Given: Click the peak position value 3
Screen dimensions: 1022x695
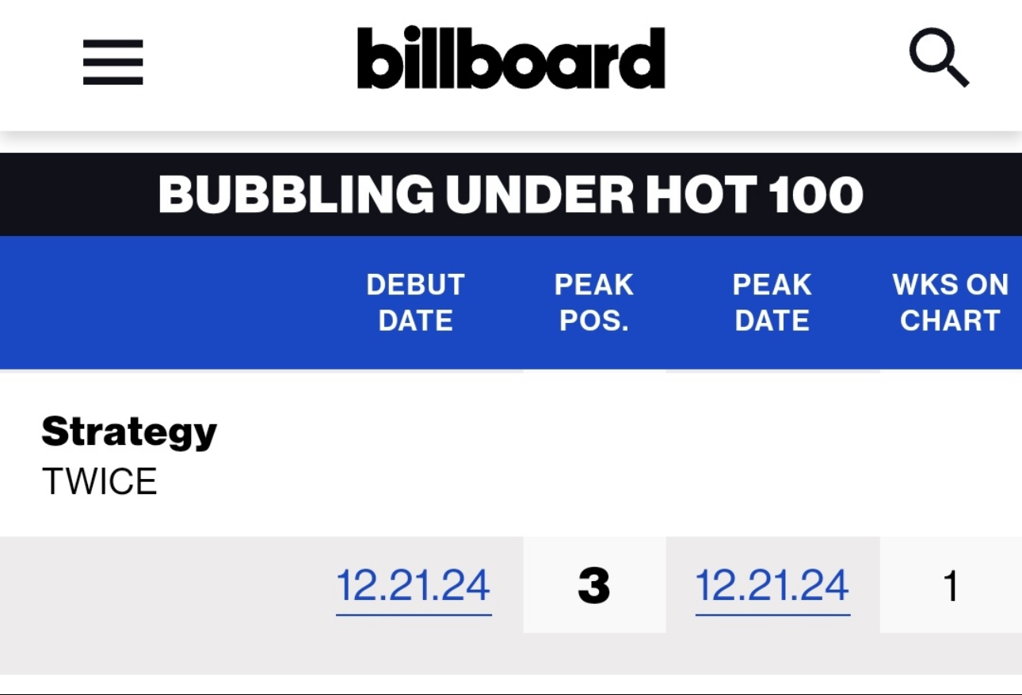Looking at the screenshot, I should (594, 587).
